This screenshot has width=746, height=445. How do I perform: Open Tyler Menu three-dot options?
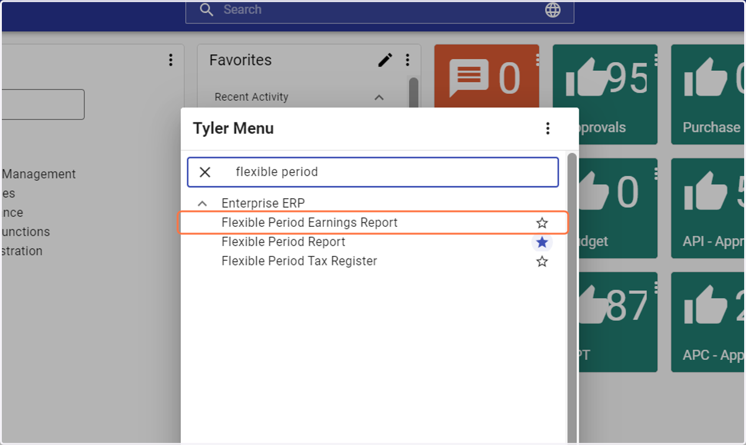[548, 129]
